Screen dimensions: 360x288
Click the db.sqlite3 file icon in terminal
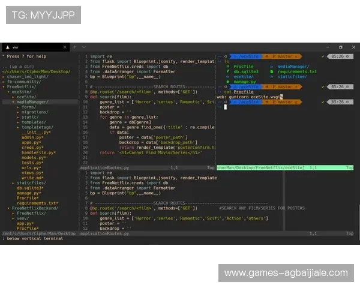click(x=228, y=71)
